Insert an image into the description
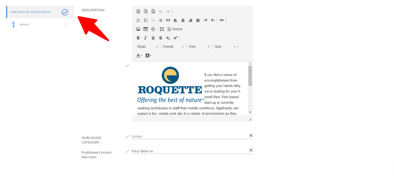394x184 pixels. tap(138, 29)
